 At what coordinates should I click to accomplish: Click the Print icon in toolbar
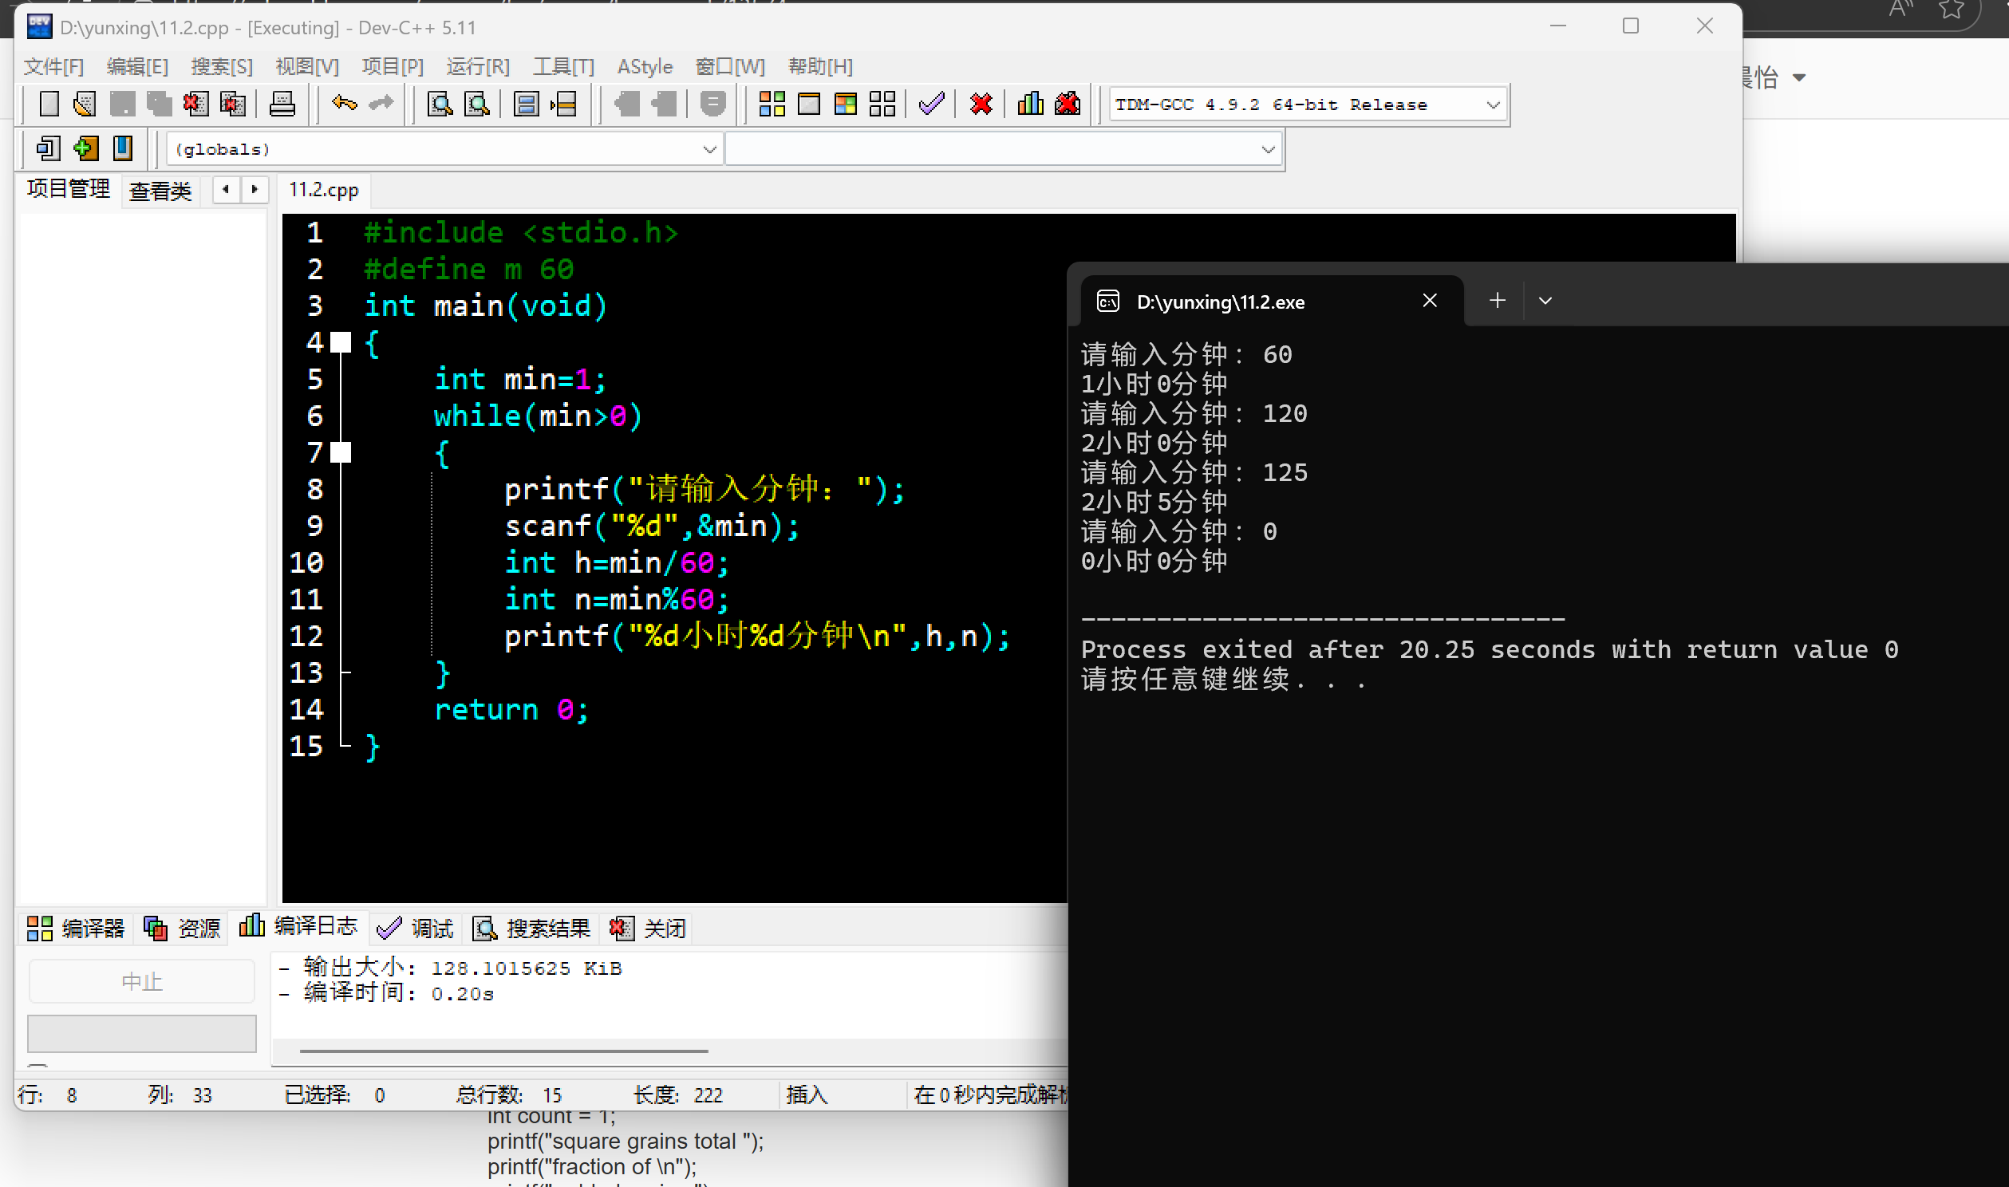pyautogui.click(x=282, y=104)
